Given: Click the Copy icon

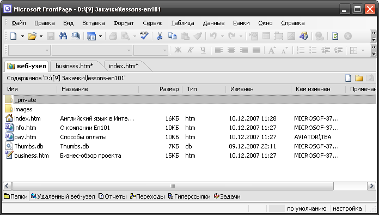Looking at the screenshot, I should (172, 37).
